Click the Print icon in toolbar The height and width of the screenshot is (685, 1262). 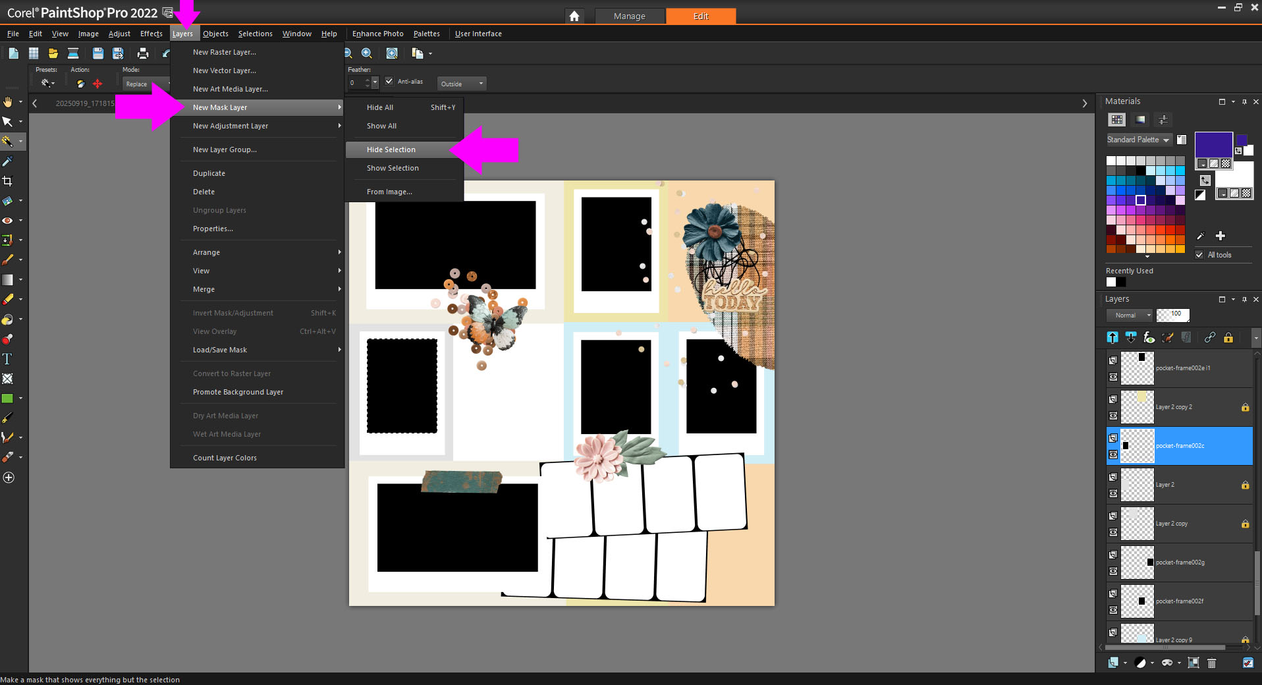[x=142, y=53]
